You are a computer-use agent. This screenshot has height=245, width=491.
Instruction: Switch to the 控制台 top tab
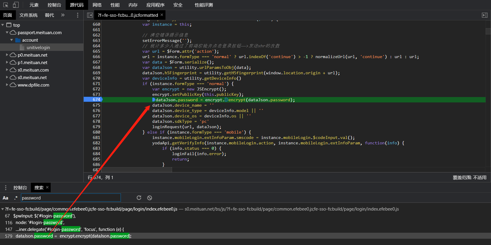[54, 5]
